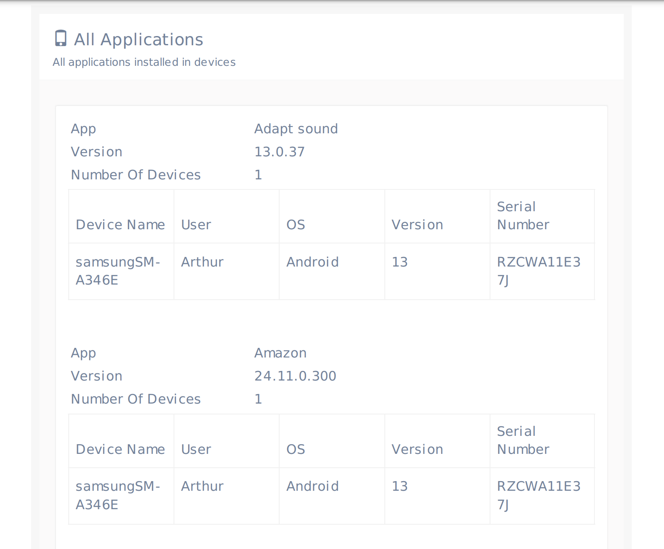Select version value 24.11.0.300
This screenshot has height=549, width=664.
click(x=295, y=376)
